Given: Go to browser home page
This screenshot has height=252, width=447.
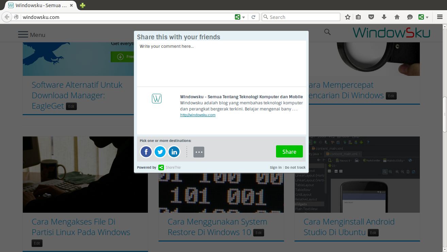Looking at the screenshot, I should pos(397,17).
